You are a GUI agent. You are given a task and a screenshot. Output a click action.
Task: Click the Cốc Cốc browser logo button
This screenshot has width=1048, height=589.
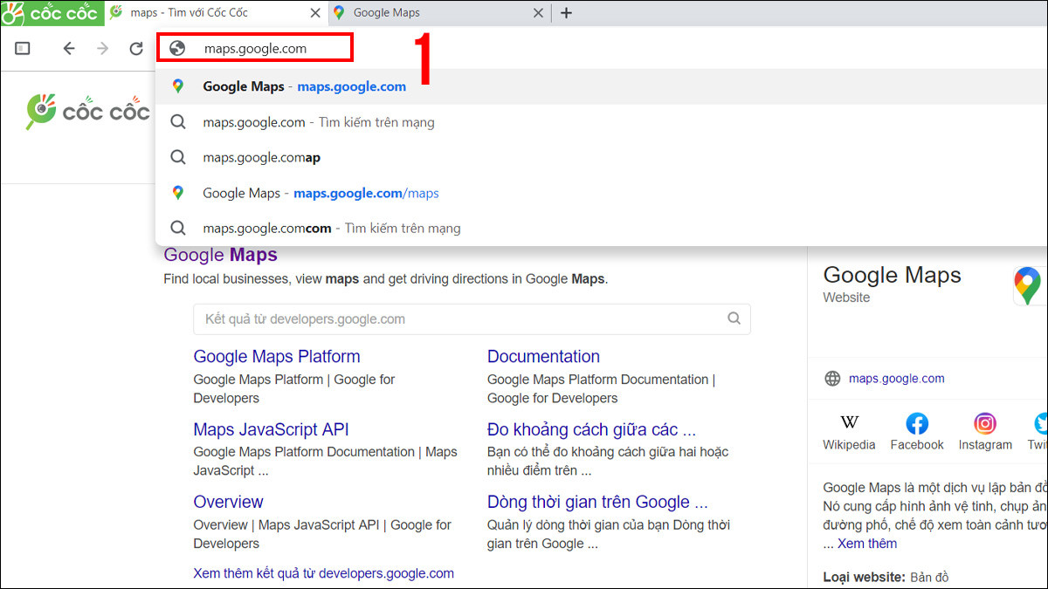click(52, 13)
